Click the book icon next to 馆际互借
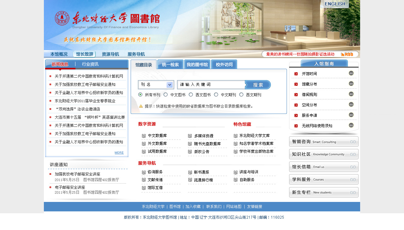 click(144, 188)
